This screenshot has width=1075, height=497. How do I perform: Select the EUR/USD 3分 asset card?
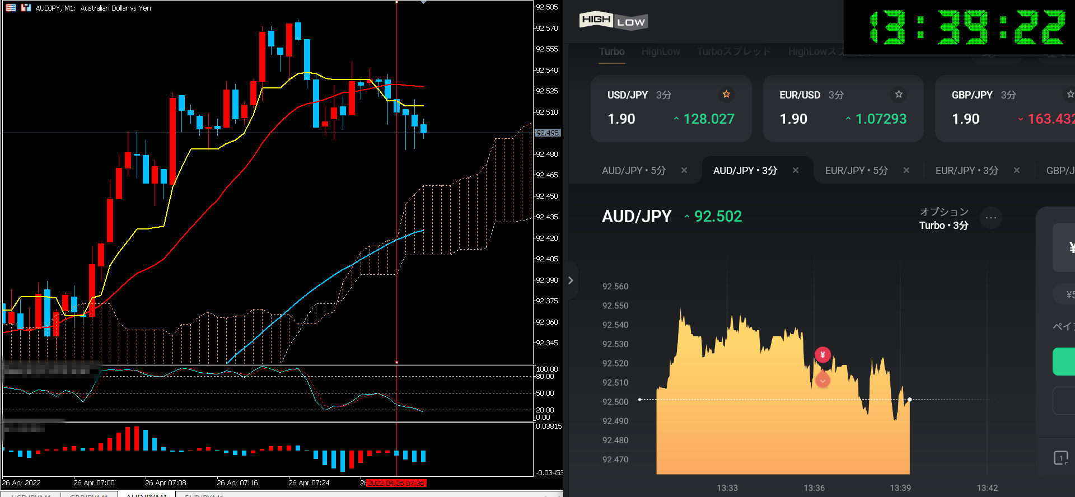click(843, 108)
